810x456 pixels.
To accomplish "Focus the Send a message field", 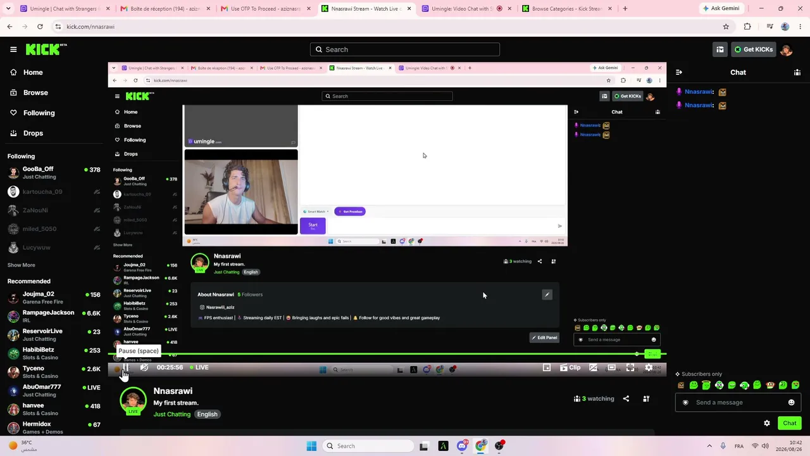I will (x=738, y=402).
